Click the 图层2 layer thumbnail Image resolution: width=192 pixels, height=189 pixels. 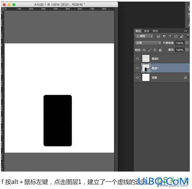146,58
